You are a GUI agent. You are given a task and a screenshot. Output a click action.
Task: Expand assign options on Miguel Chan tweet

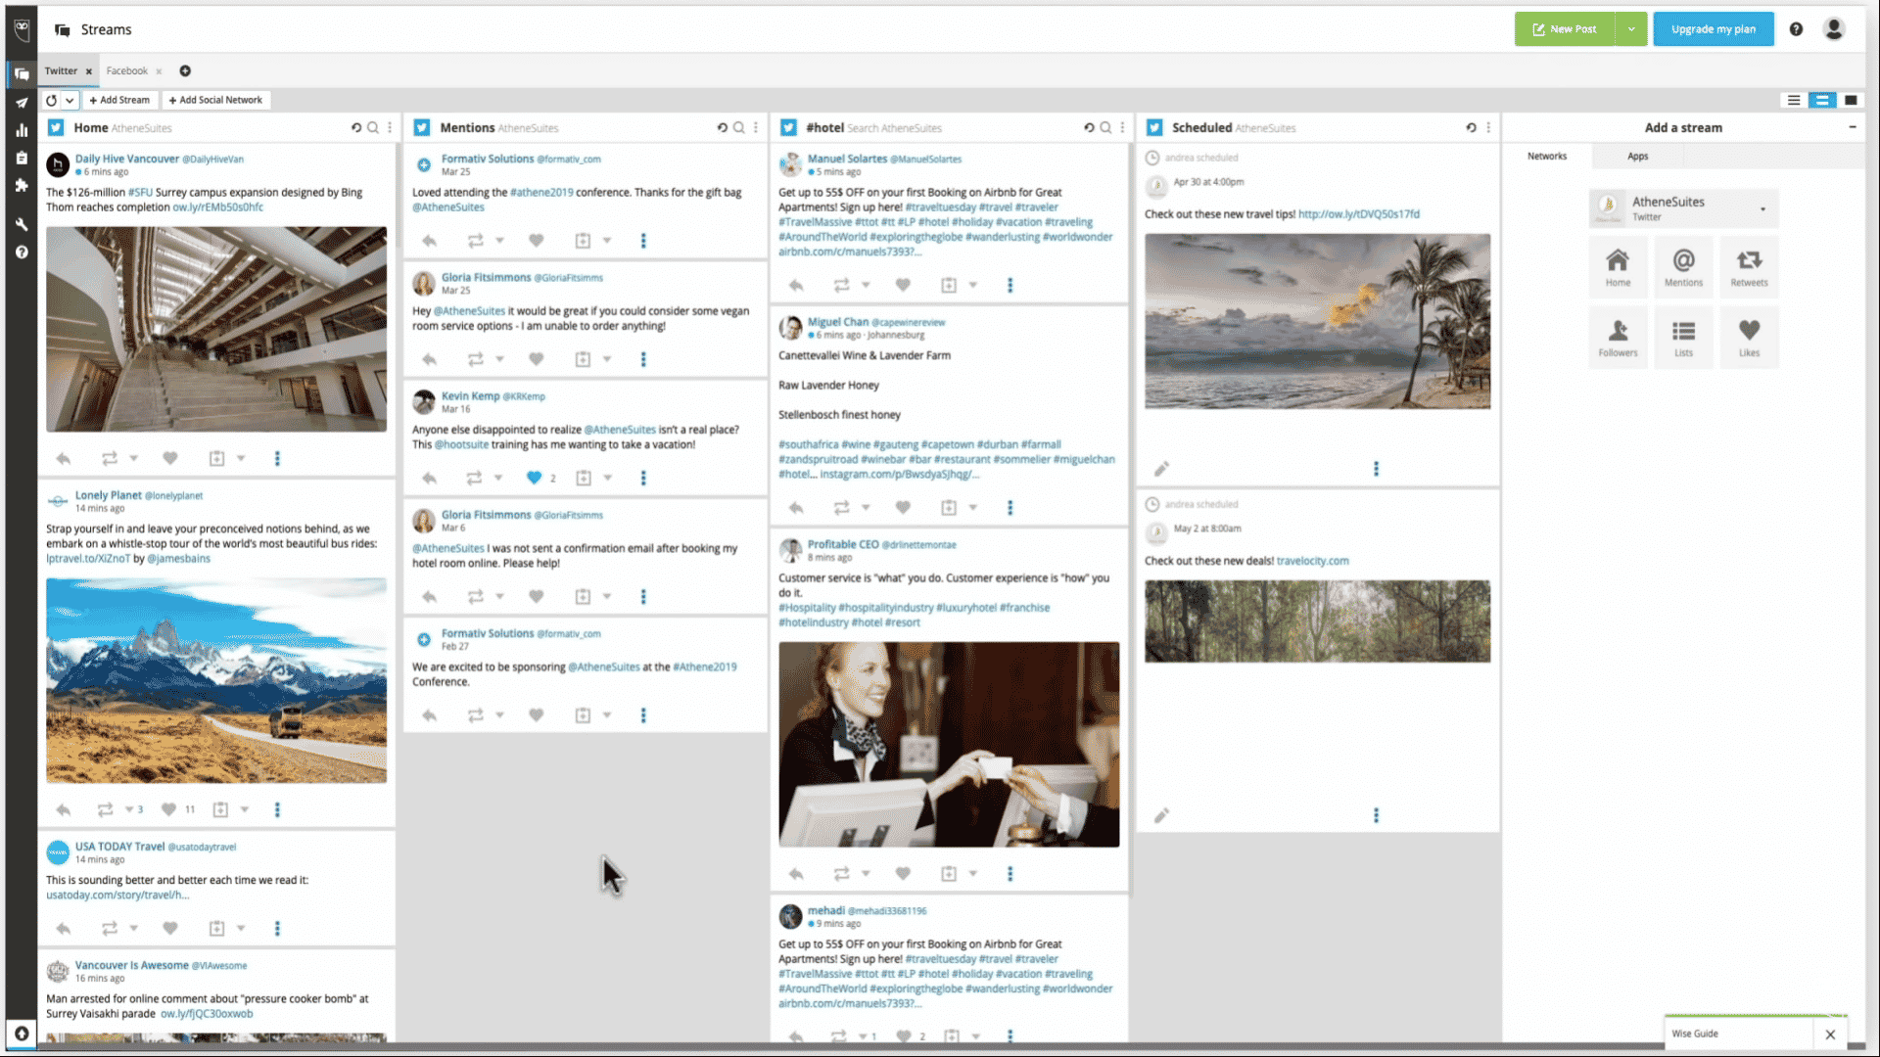[972, 507]
